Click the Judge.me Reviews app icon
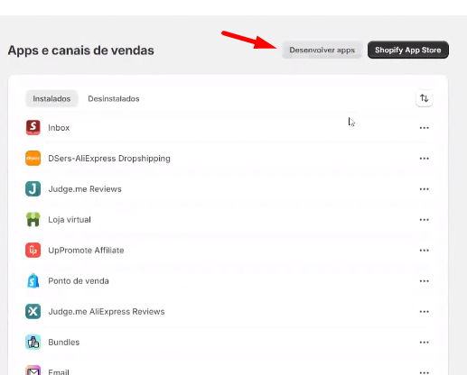This screenshot has height=375, width=467. pyautogui.click(x=33, y=189)
